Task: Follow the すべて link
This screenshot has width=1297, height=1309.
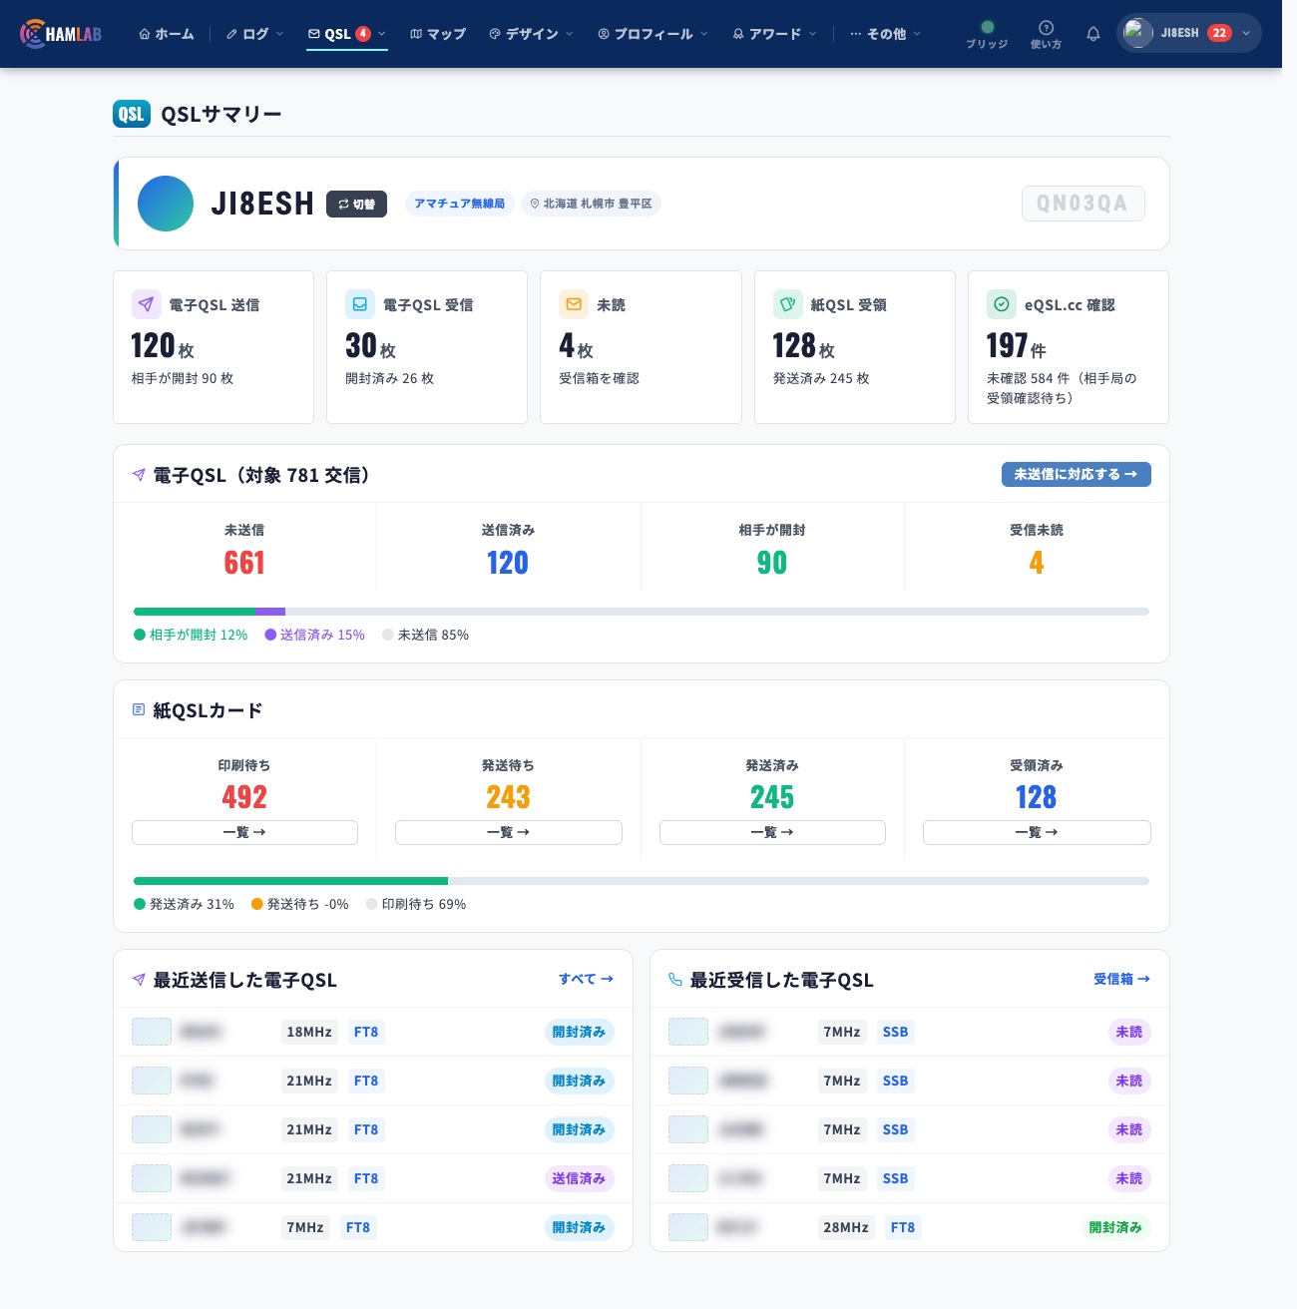Action: (x=586, y=979)
